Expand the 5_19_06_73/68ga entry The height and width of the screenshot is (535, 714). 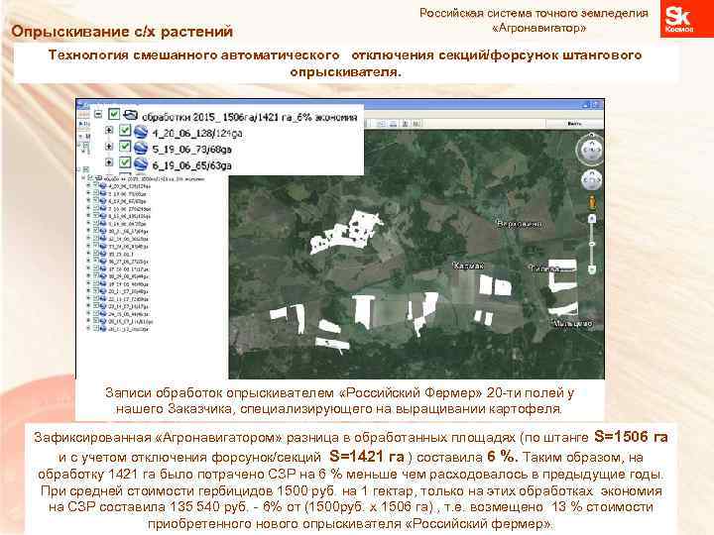pos(109,146)
